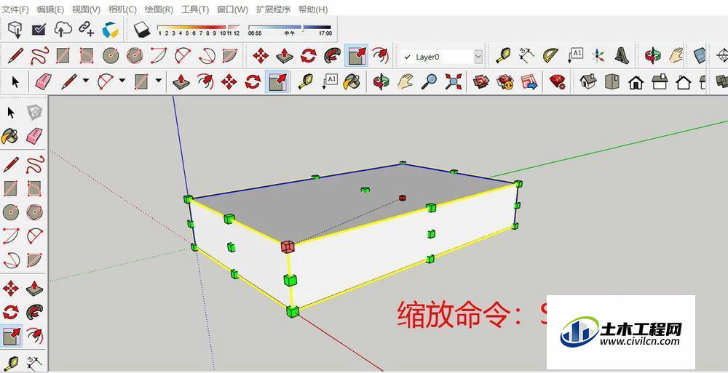
Task: Click the highlighted Scale tool in the left palette
Action: click(x=11, y=335)
